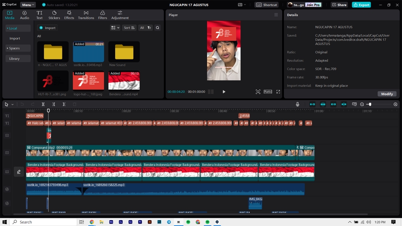
Task: Click the Modify button
Action: 387,94
